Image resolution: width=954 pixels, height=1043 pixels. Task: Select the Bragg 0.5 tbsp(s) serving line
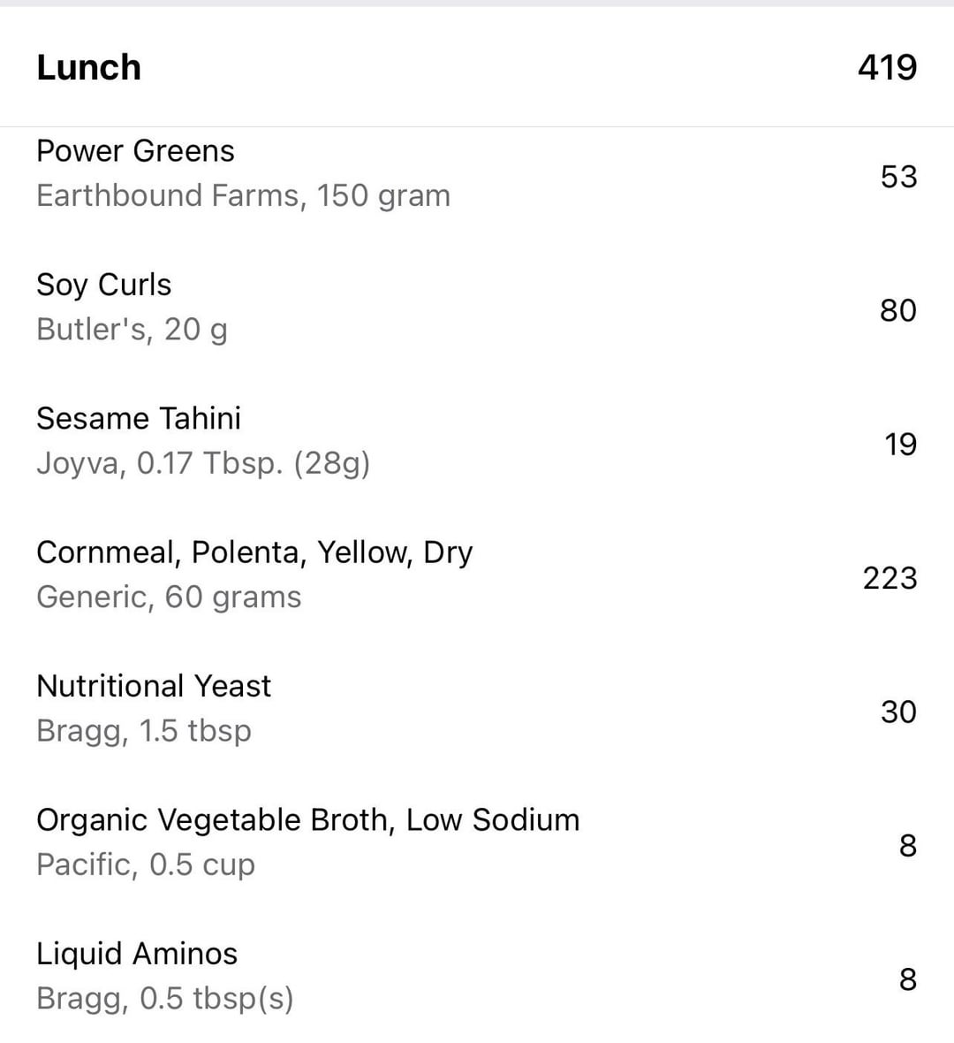pos(165,999)
